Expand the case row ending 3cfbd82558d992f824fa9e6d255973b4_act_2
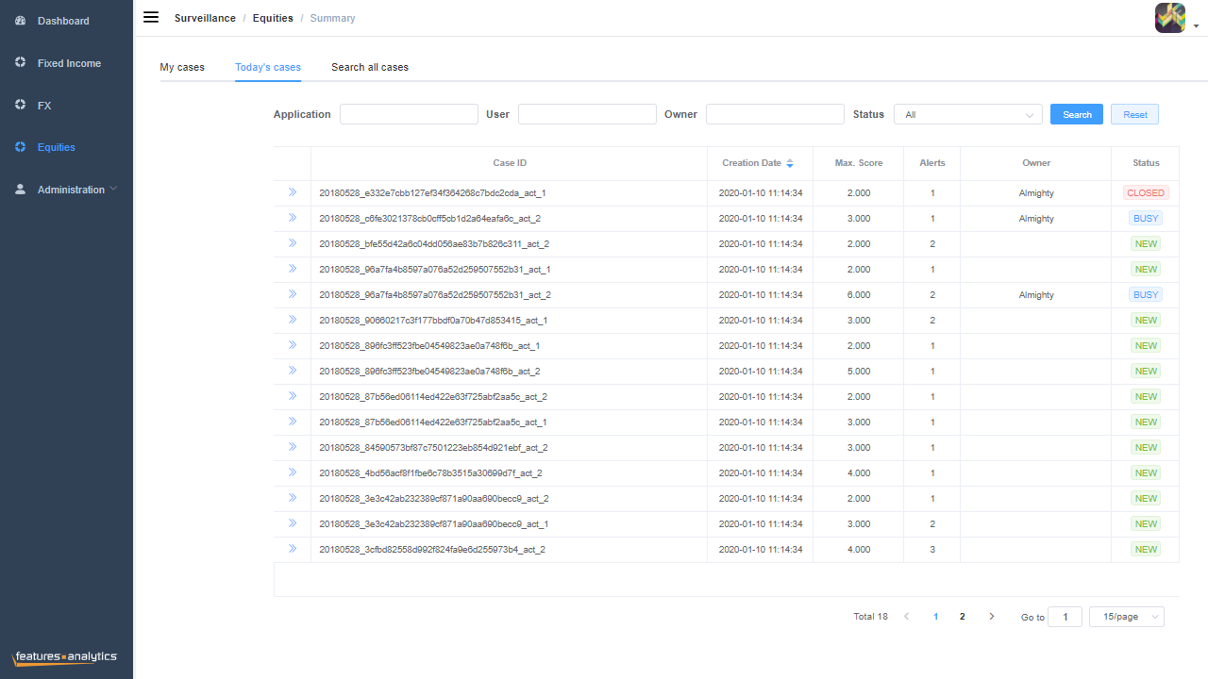Image resolution: width=1208 pixels, height=679 pixels. point(293,549)
